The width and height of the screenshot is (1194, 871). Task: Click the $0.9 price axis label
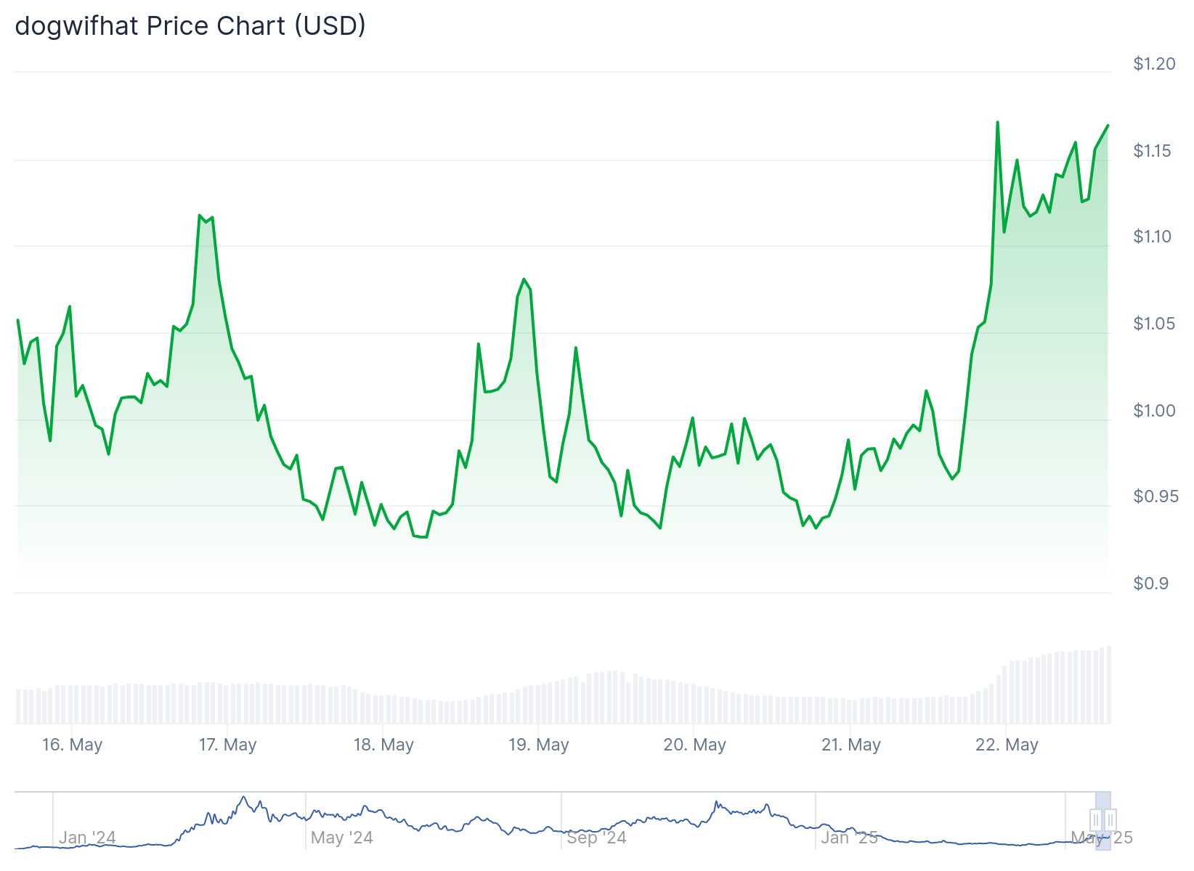1150,584
